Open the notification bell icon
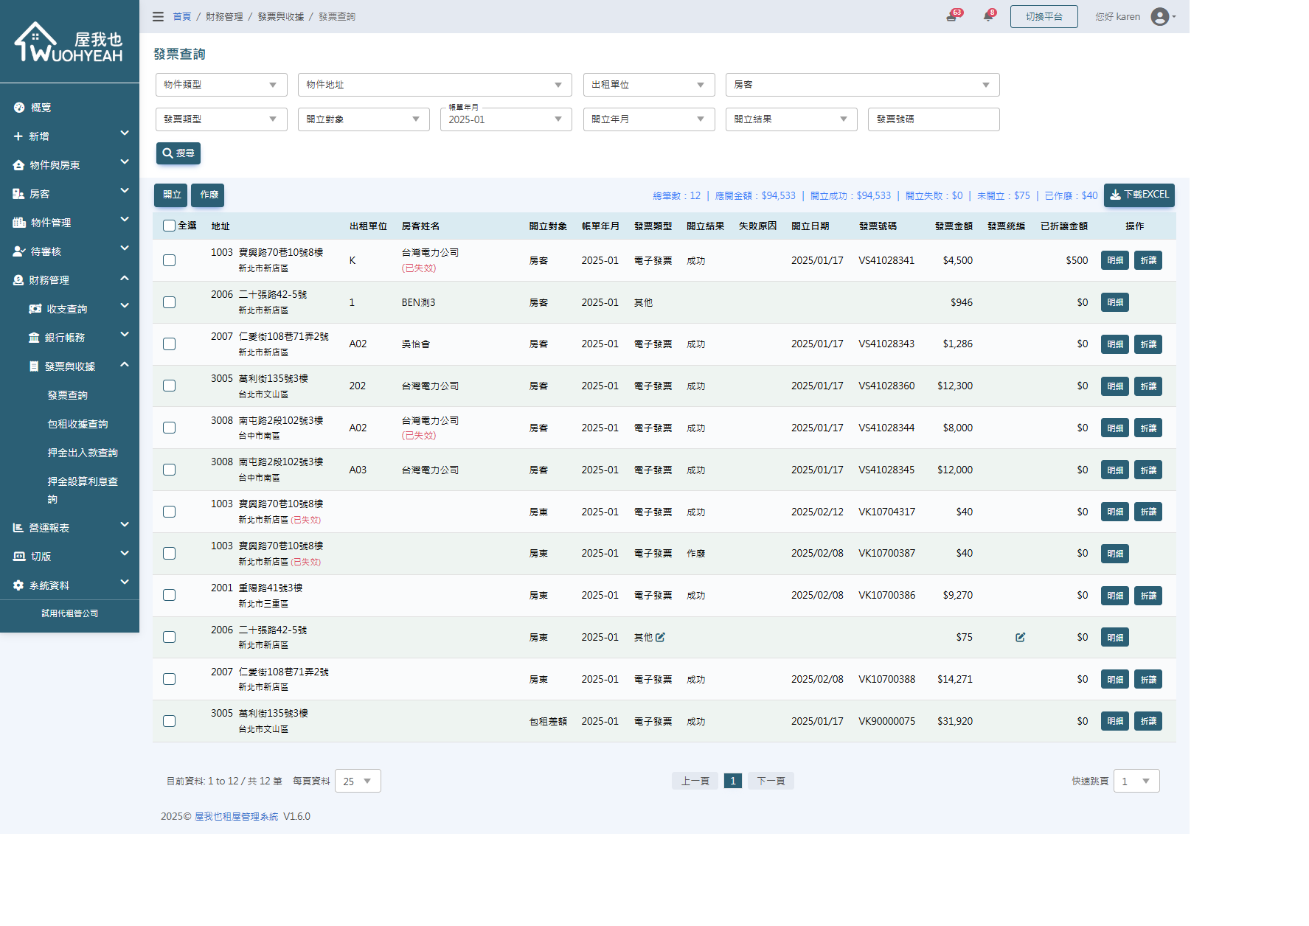This screenshot has height=926, width=1309. tap(987, 16)
